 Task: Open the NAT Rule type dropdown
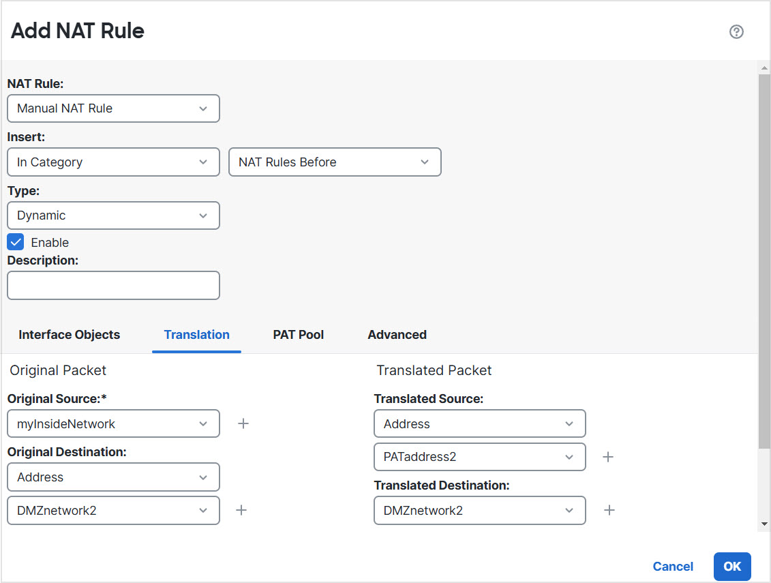coord(113,108)
